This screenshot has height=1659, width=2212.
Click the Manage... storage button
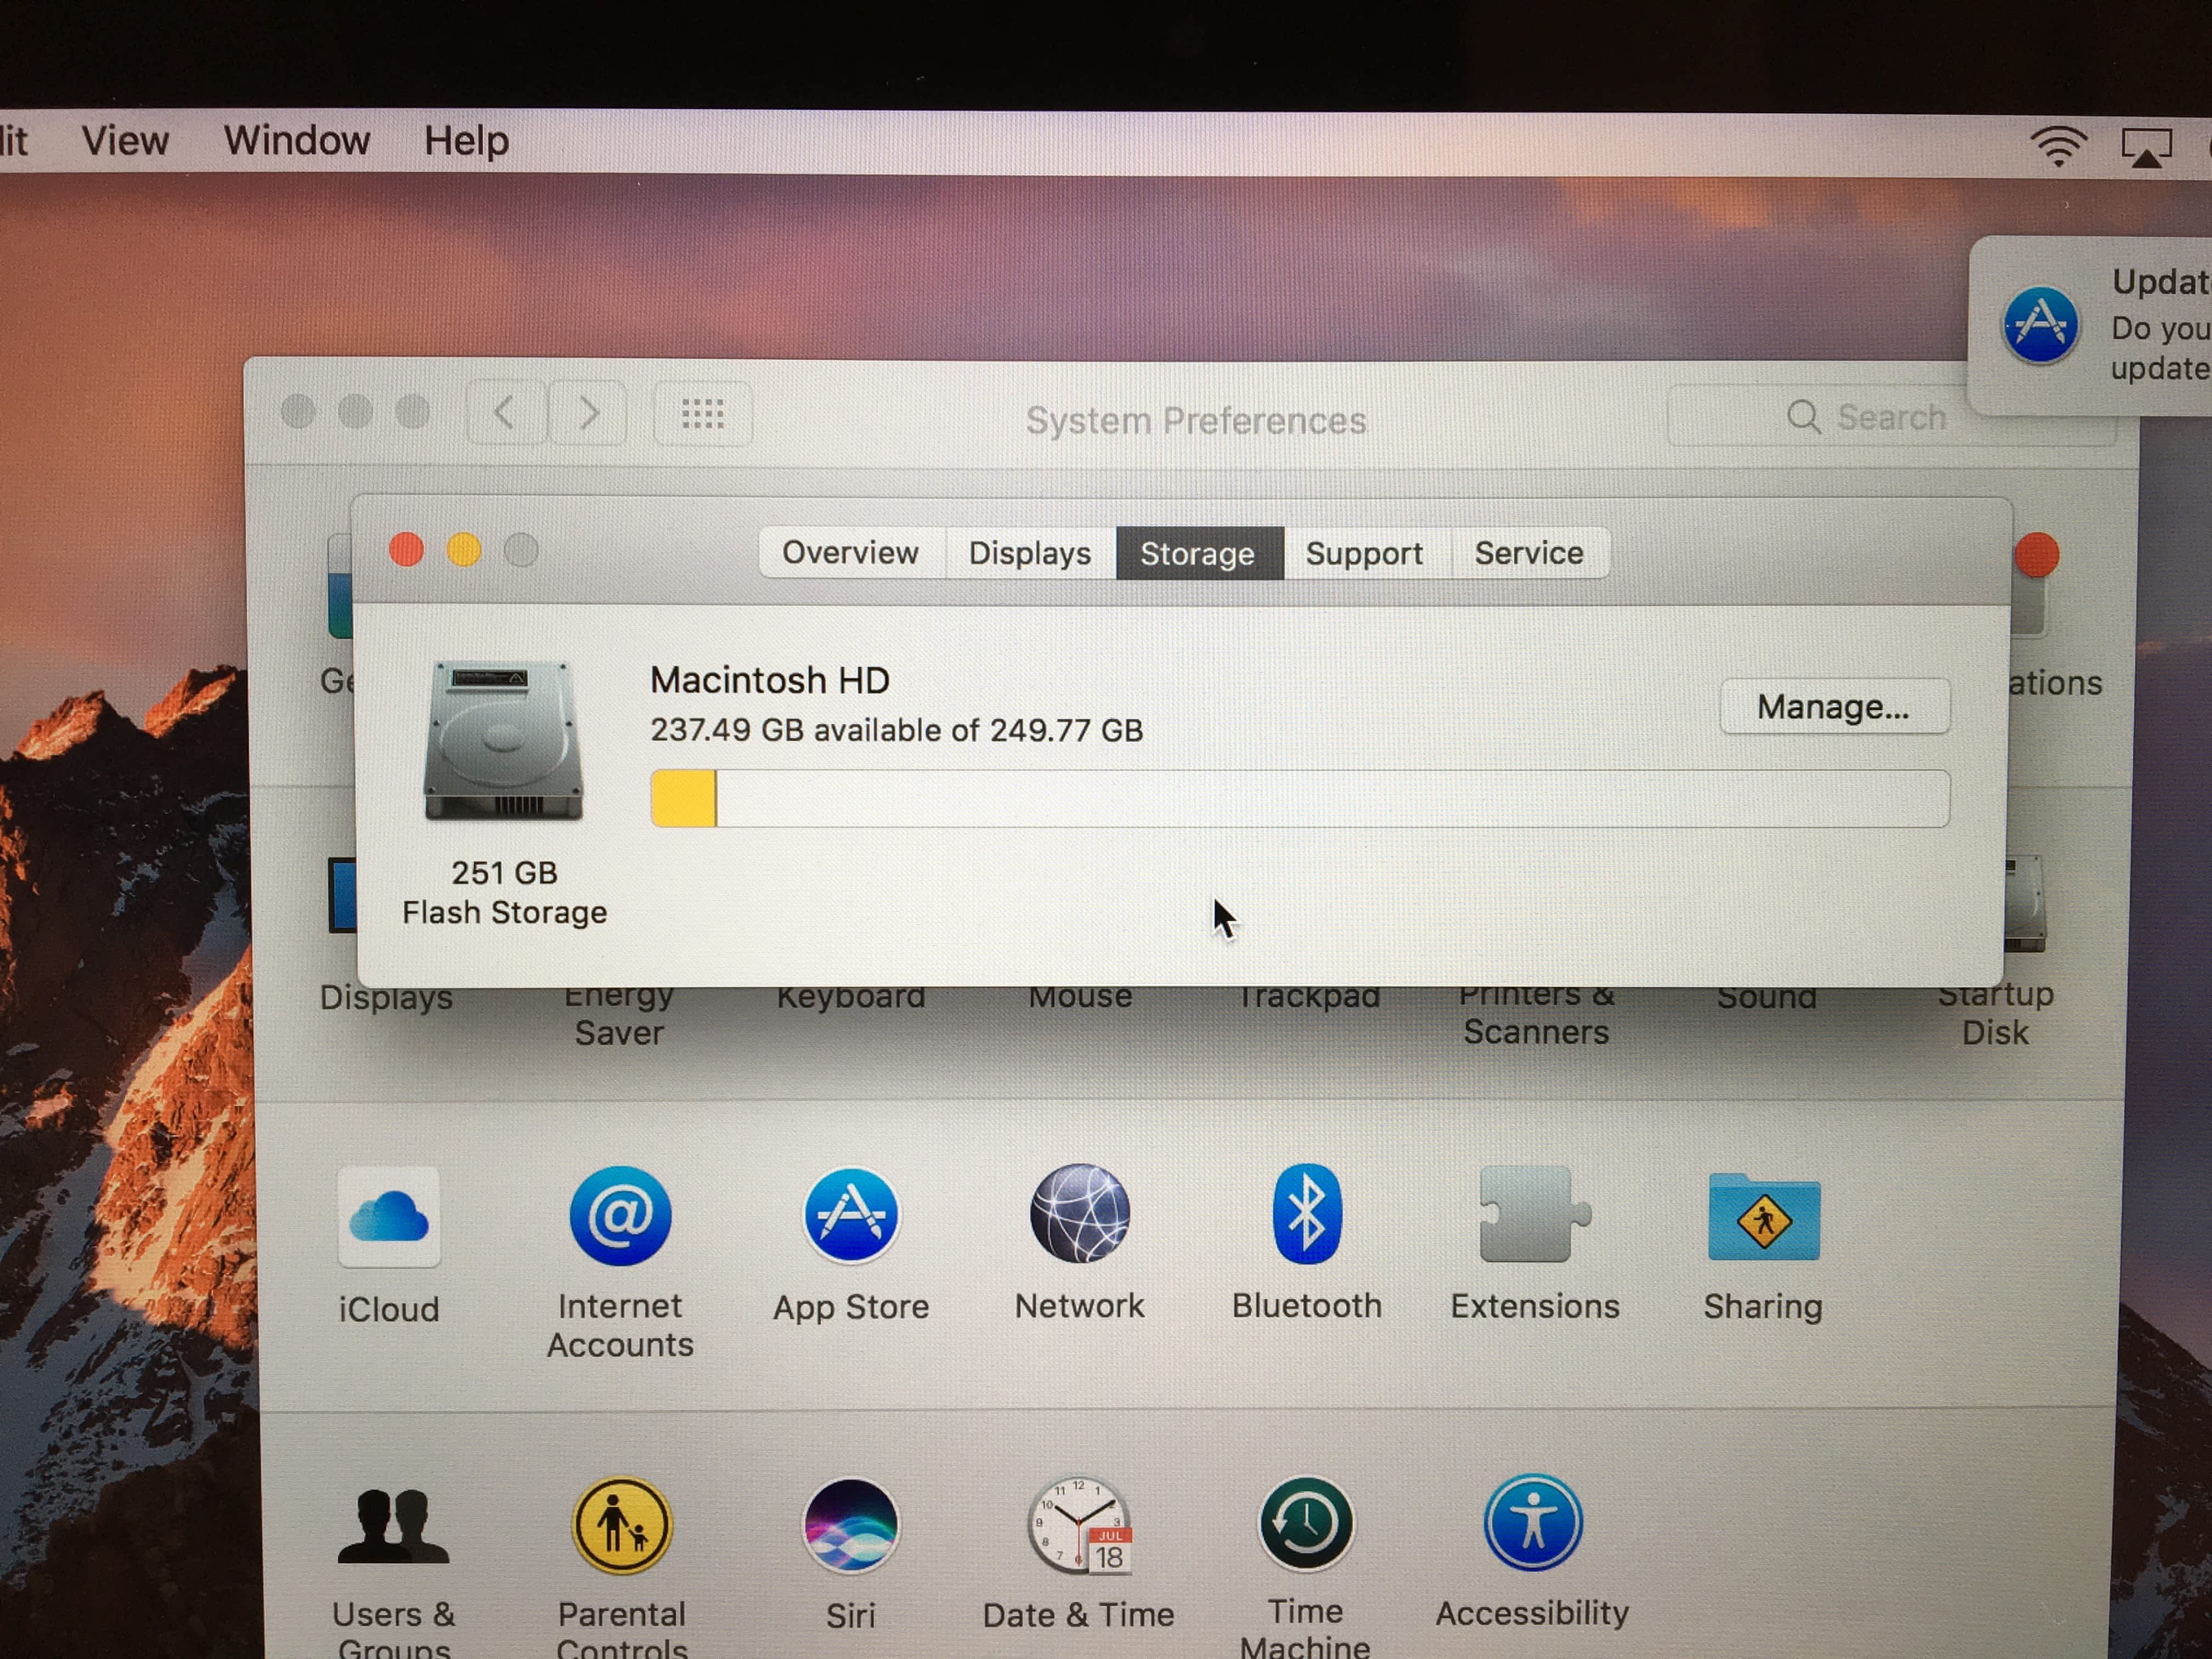point(1833,707)
